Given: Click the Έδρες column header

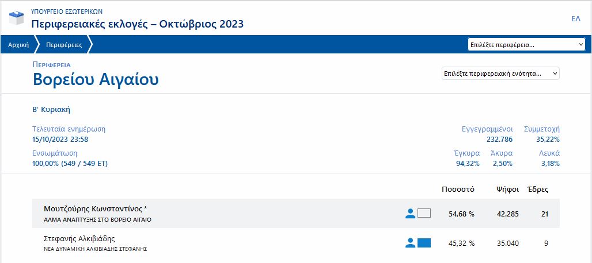Looking at the screenshot, I should point(538,189).
